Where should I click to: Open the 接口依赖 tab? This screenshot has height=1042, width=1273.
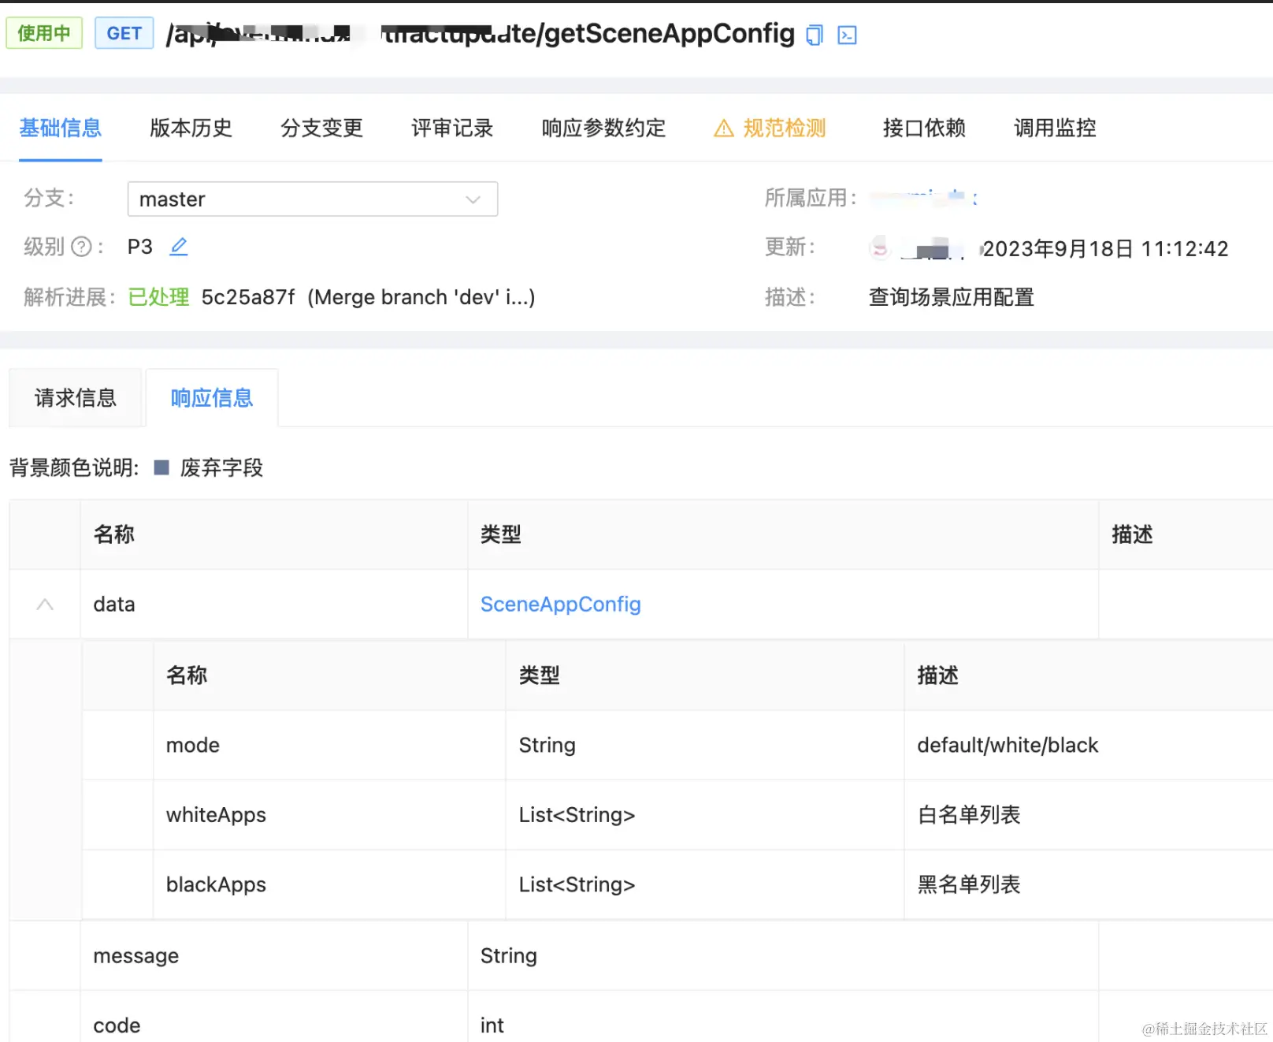click(x=925, y=128)
